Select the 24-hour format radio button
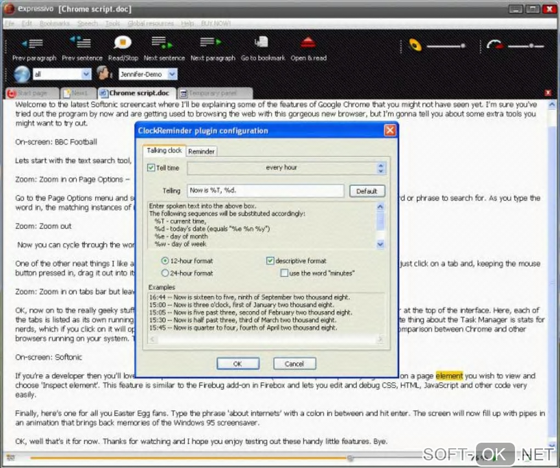Image resolution: width=560 pixels, height=468 pixels. tap(165, 274)
